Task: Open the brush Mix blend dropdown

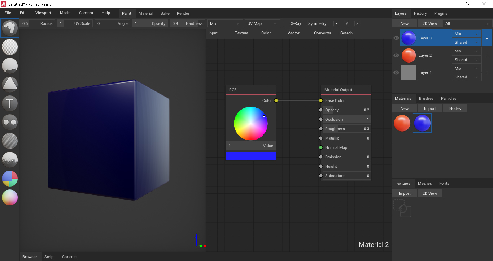Action: [225, 23]
